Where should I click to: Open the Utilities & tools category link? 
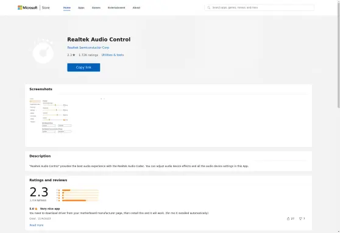click(x=113, y=55)
